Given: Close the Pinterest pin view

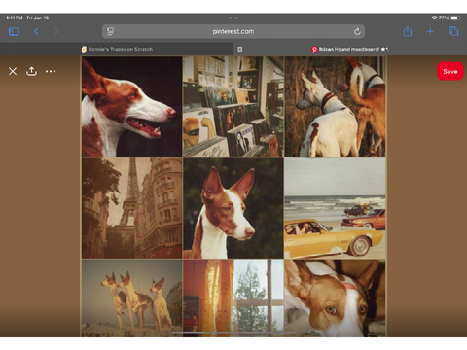Looking at the screenshot, I should [x=13, y=71].
